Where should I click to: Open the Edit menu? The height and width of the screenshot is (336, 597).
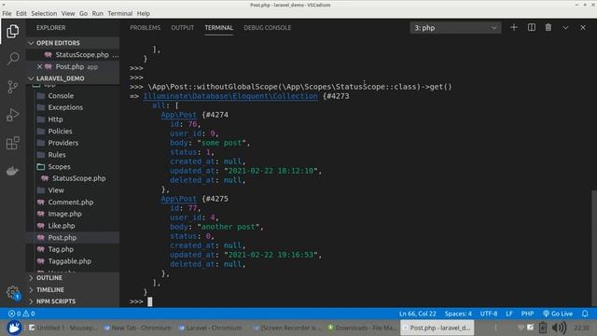21,13
